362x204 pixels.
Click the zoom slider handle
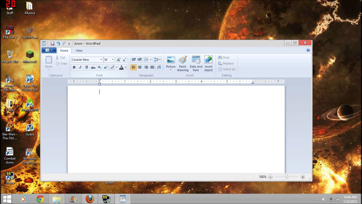[286, 177]
